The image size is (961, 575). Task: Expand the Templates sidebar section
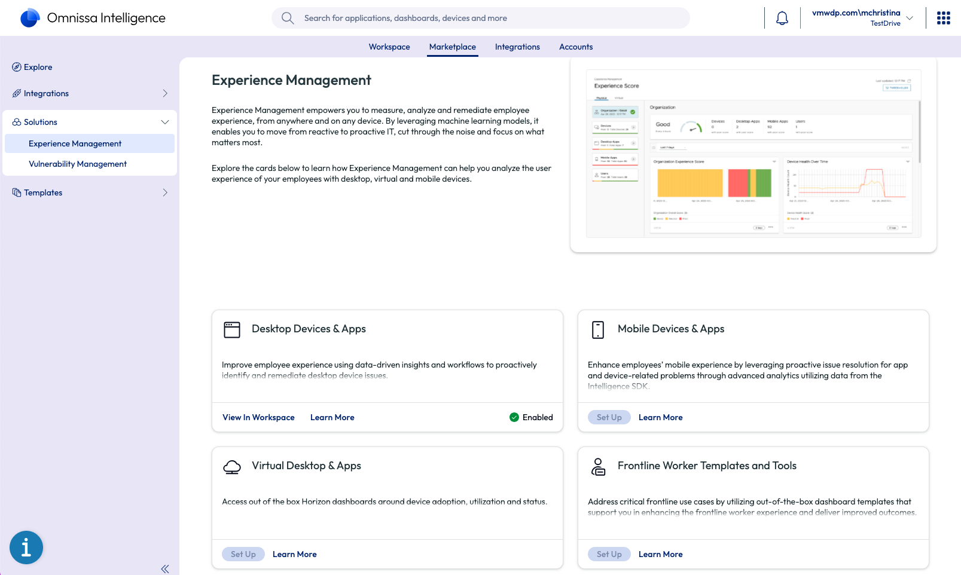coord(165,192)
